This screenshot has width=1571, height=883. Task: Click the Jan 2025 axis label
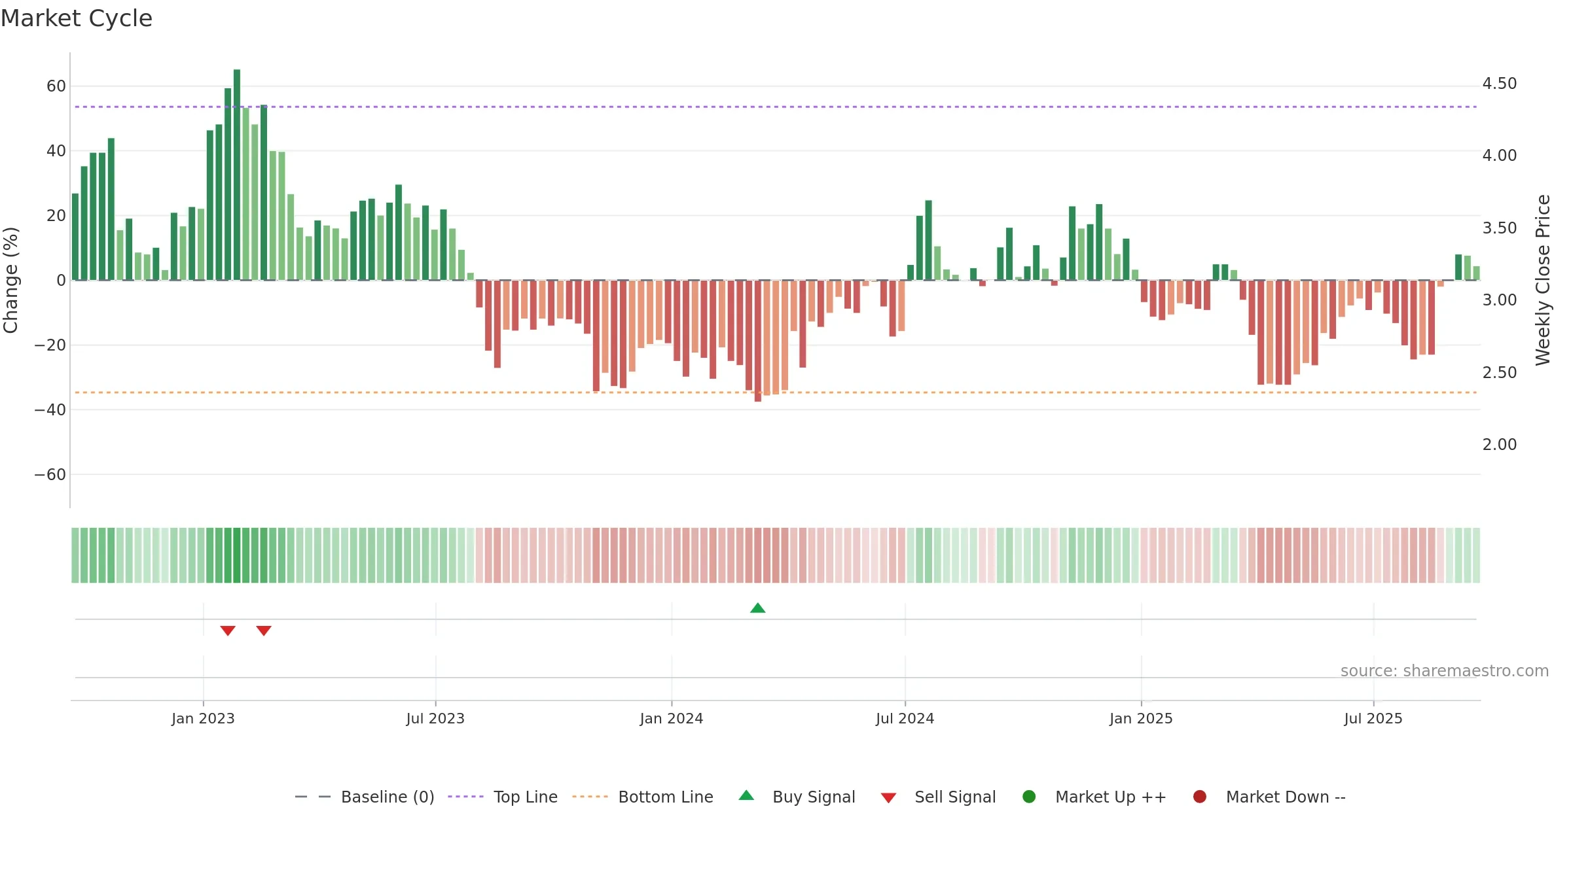(x=1141, y=718)
